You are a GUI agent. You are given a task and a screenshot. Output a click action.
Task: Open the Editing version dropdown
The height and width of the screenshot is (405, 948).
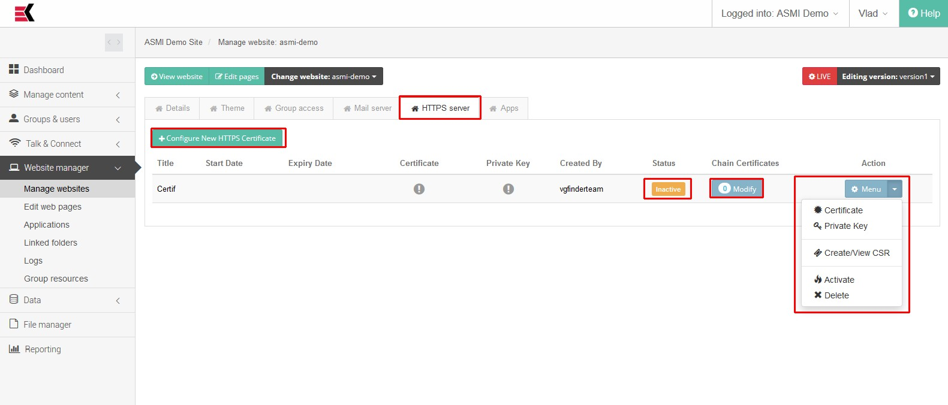tap(888, 77)
